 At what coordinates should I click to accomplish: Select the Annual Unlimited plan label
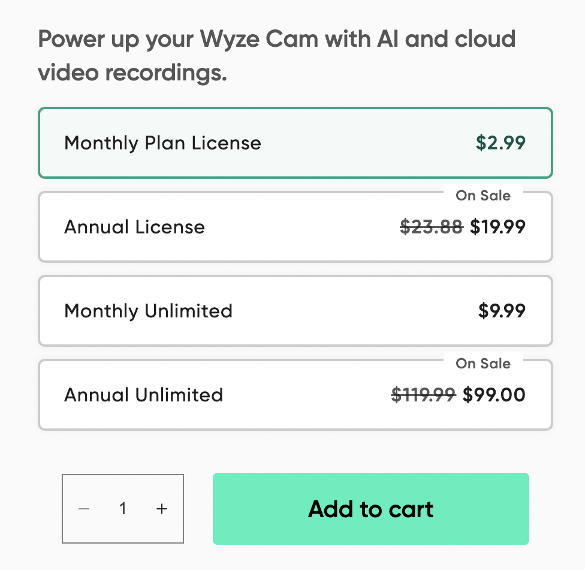143,395
